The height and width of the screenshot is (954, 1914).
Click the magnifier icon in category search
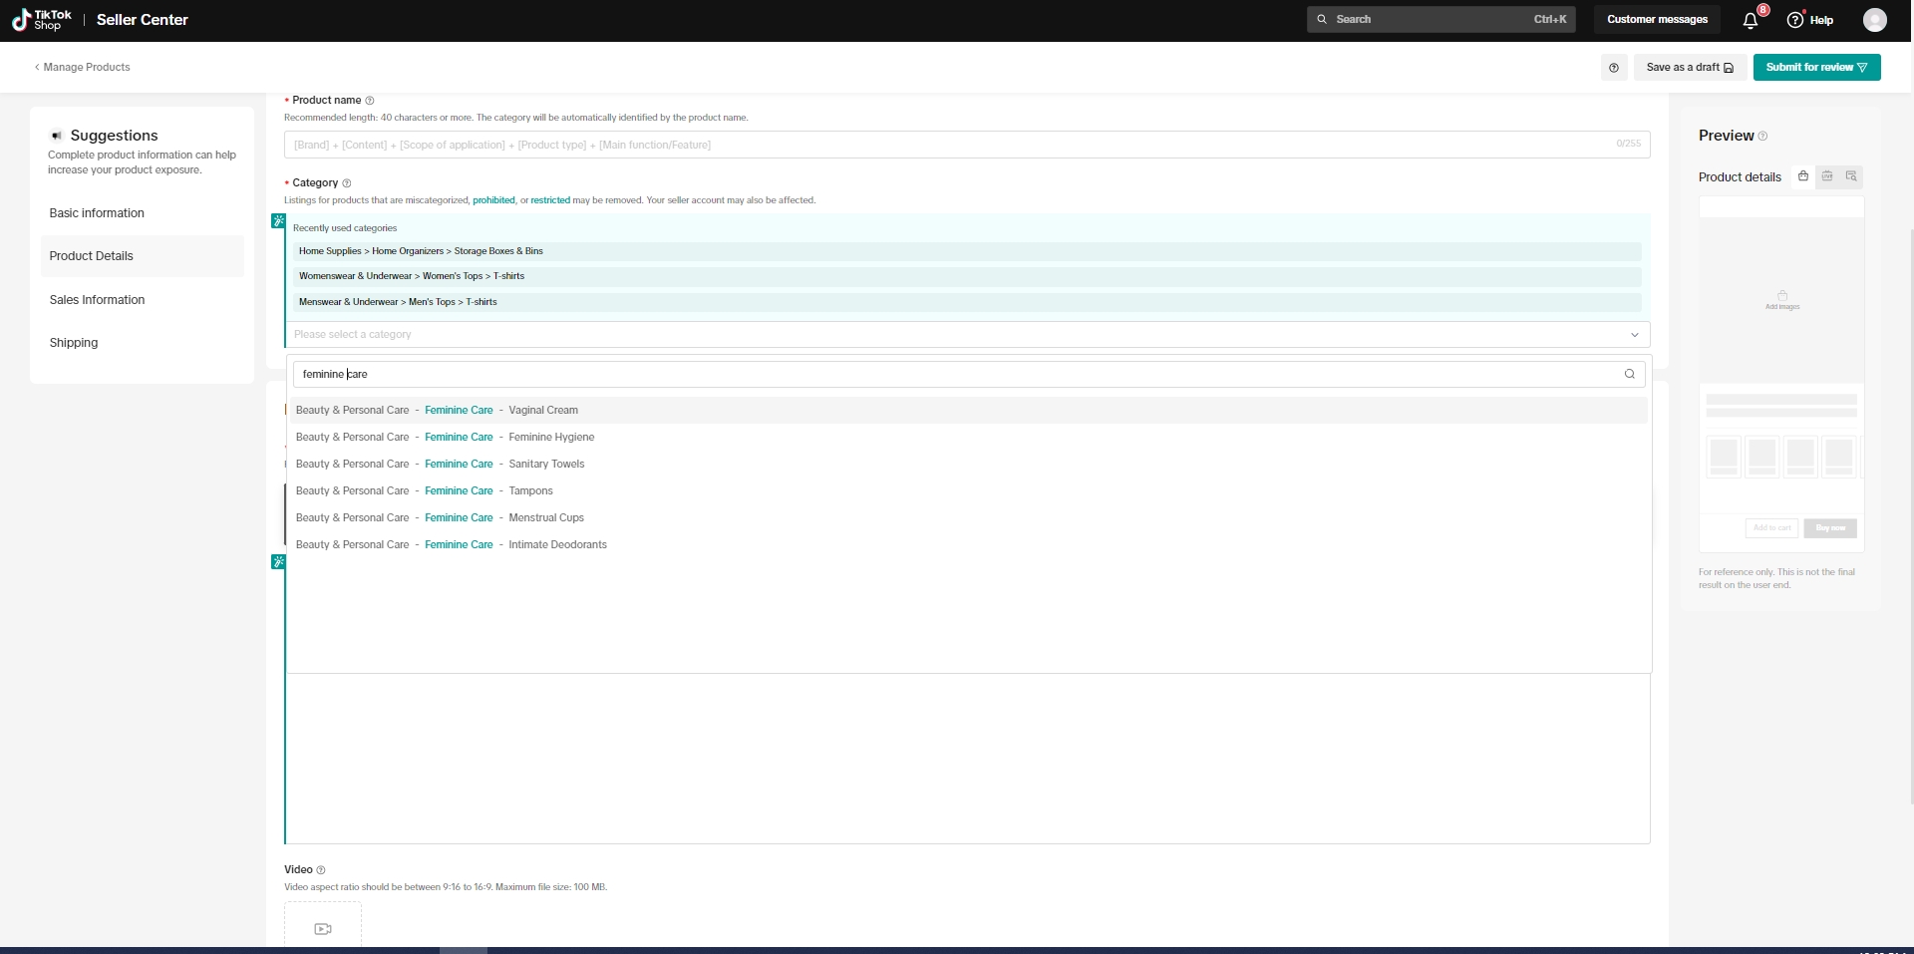[1629, 374]
